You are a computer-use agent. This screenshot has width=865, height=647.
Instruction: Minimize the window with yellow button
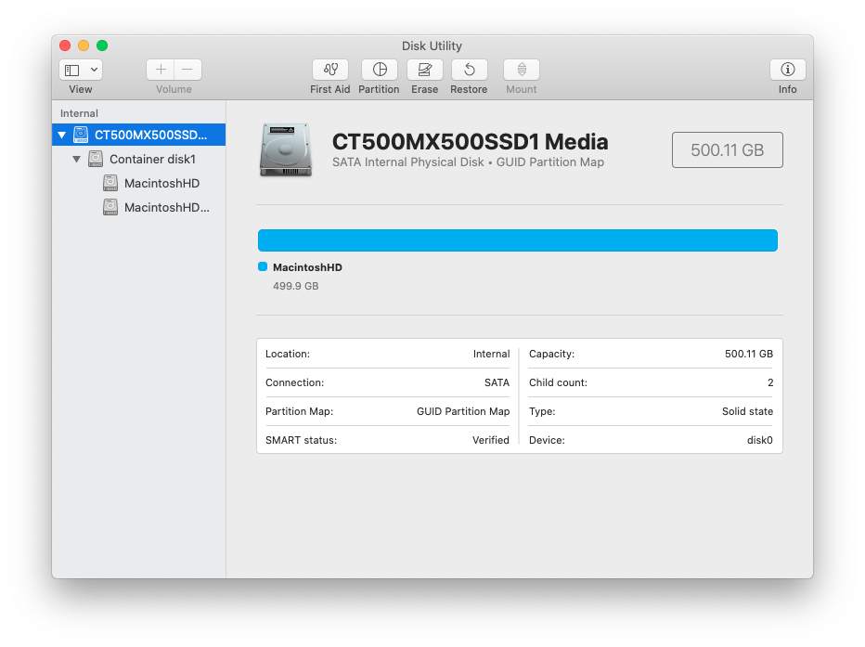84,45
